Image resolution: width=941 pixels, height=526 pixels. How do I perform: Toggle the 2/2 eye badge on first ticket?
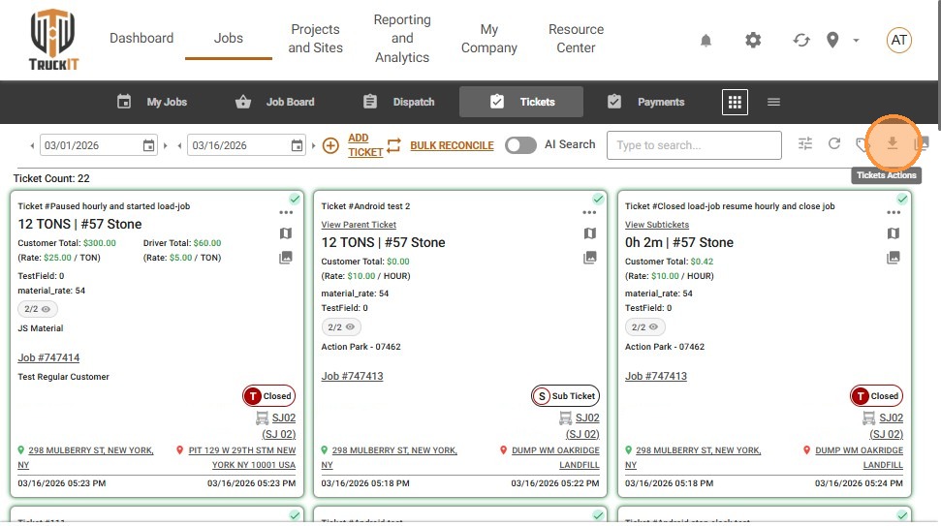(x=38, y=309)
